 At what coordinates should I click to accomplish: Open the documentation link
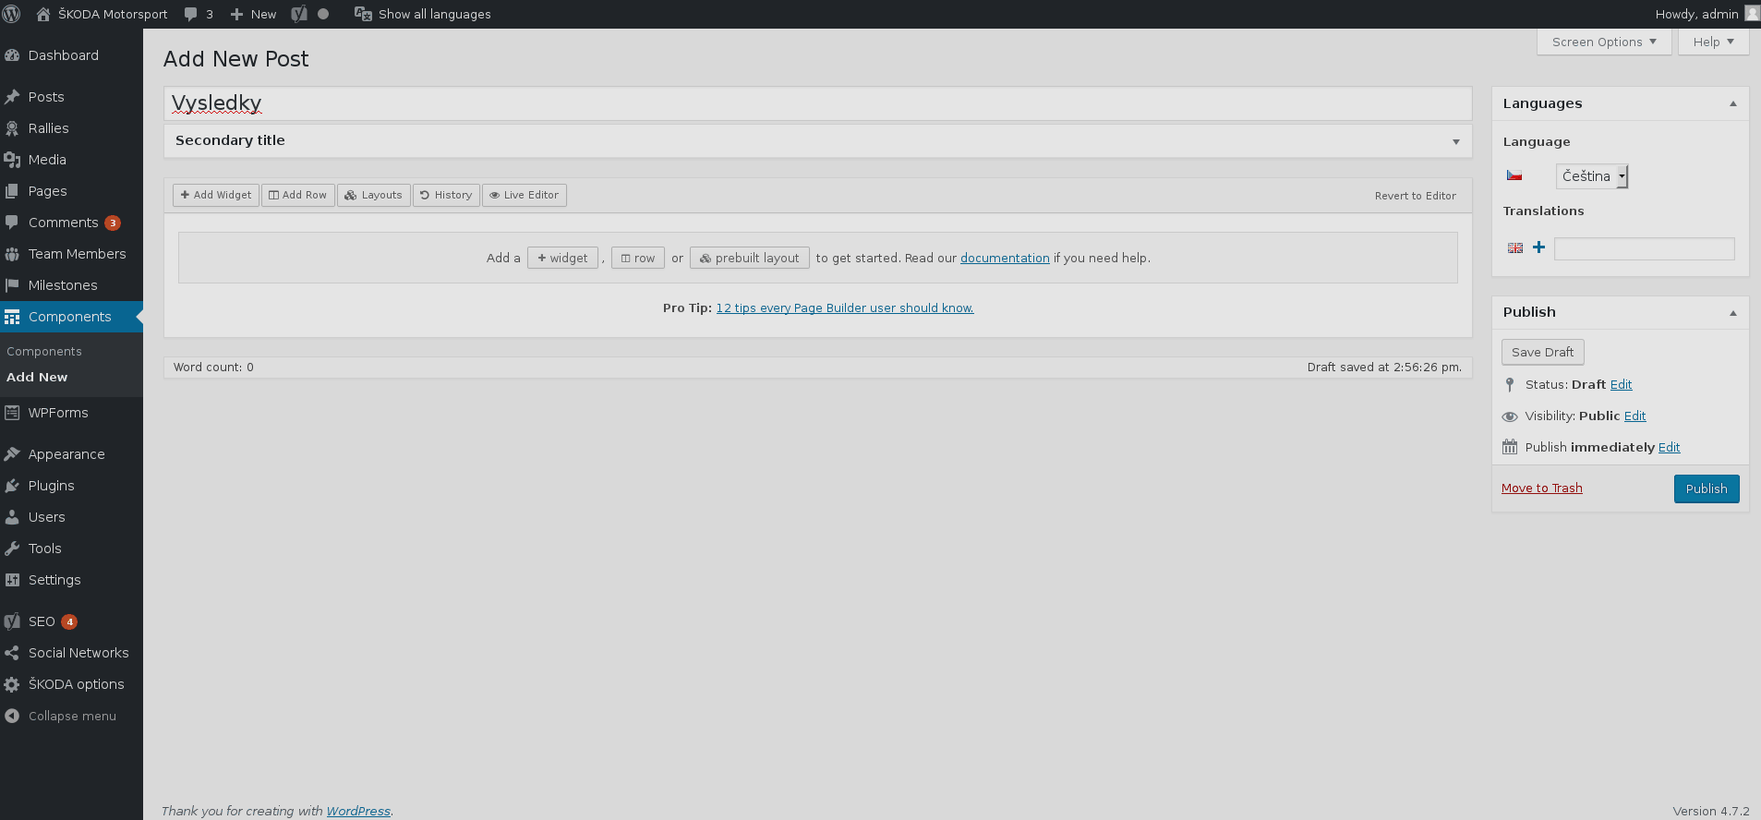point(1005,259)
